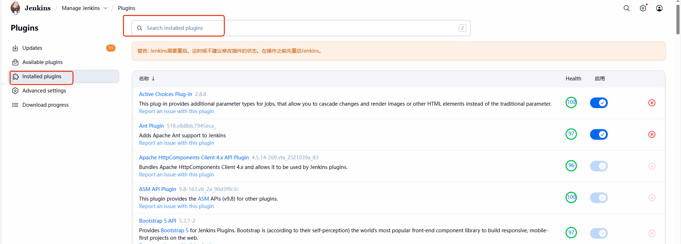Report an issue for ASM API Plugin
This screenshot has height=244, width=681.
(x=177, y=206)
